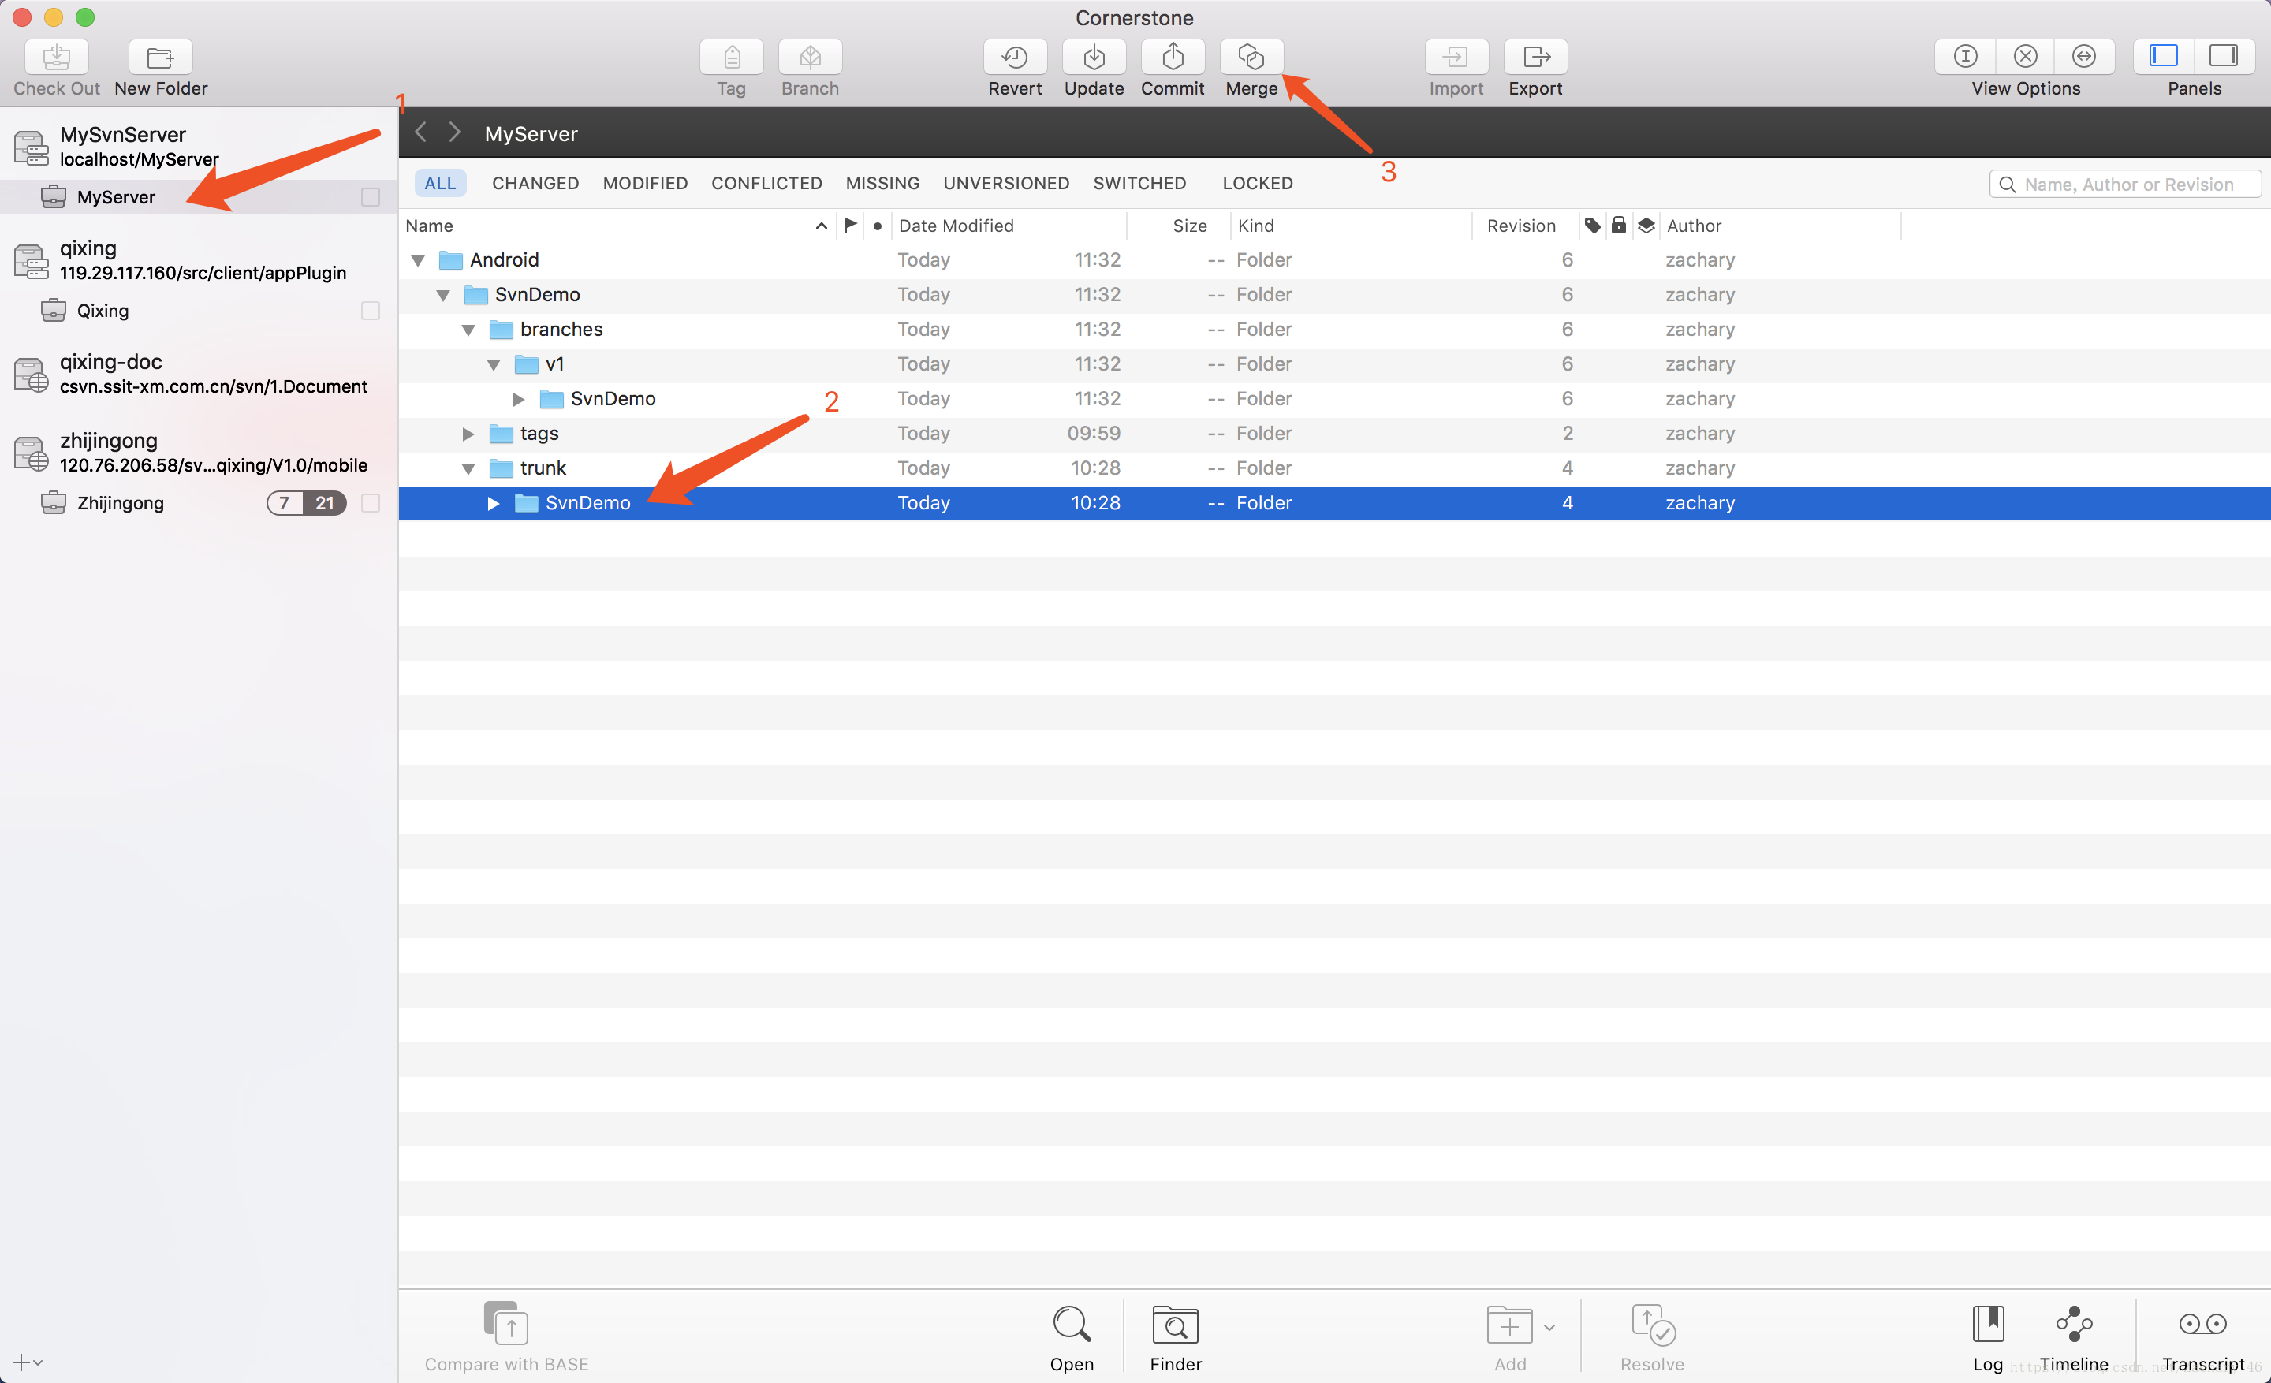Screen dimensions: 2271x1383
Task: Select MySvnServer repository in sidebar
Action: (x=199, y=147)
